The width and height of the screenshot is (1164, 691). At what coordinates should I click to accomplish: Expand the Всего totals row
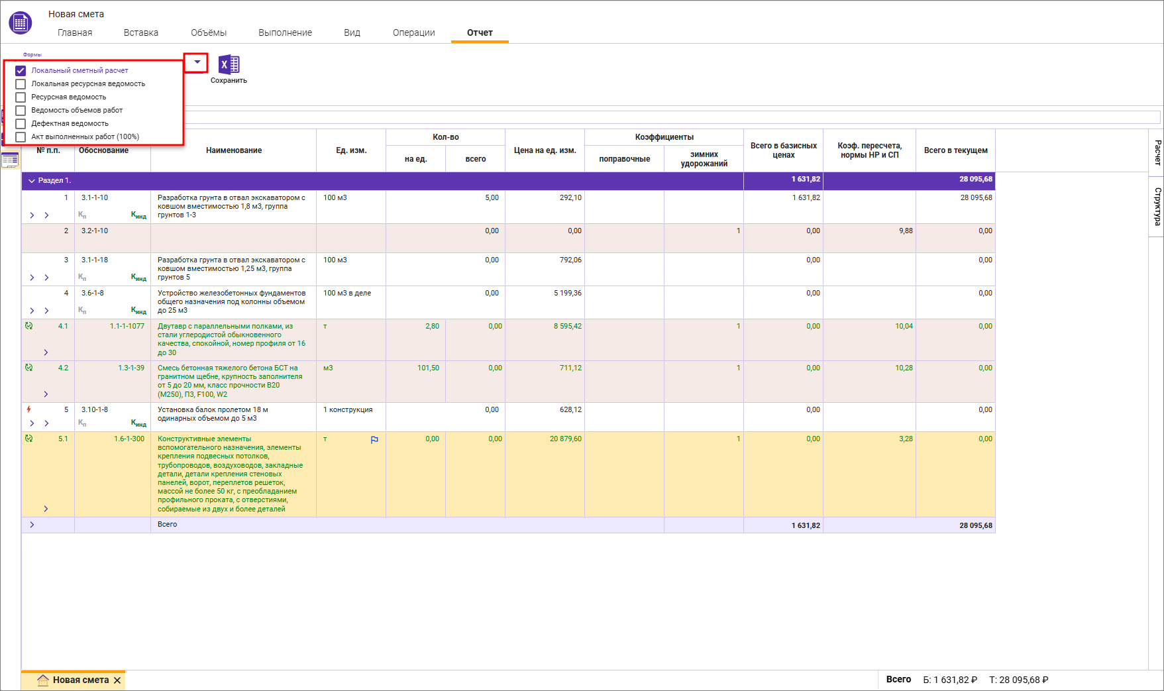(32, 525)
